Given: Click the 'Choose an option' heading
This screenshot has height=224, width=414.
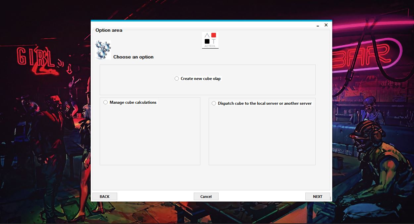Looking at the screenshot, I should pyautogui.click(x=133, y=57).
